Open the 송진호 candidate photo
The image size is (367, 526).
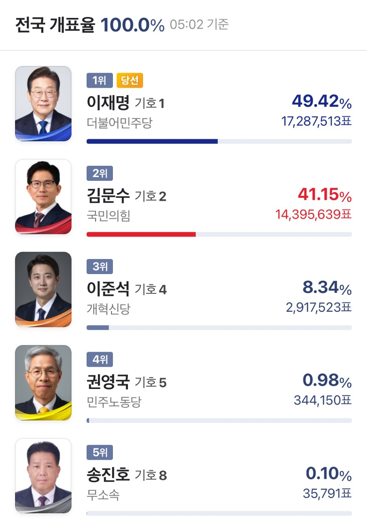[x=43, y=476]
